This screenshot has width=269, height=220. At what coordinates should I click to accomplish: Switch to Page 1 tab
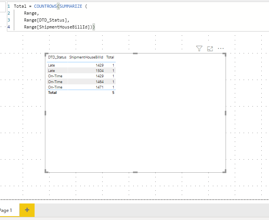[x=6, y=210]
